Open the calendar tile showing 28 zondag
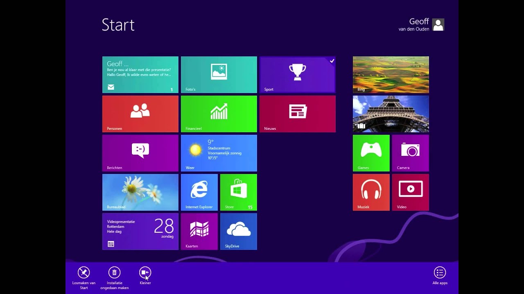The image size is (524, 294). (x=140, y=232)
